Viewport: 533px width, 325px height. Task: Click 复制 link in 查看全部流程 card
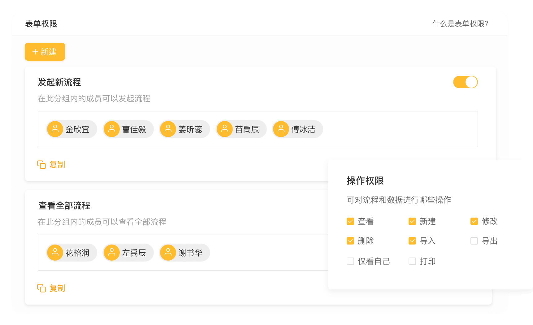tap(57, 288)
